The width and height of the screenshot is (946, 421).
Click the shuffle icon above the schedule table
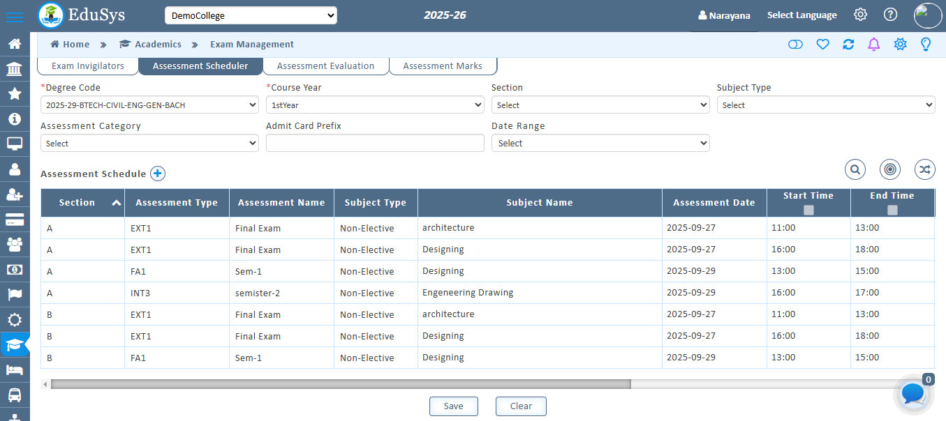tap(924, 169)
